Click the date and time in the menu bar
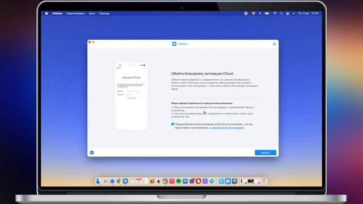This screenshot has width=363, height=204. click(308, 14)
